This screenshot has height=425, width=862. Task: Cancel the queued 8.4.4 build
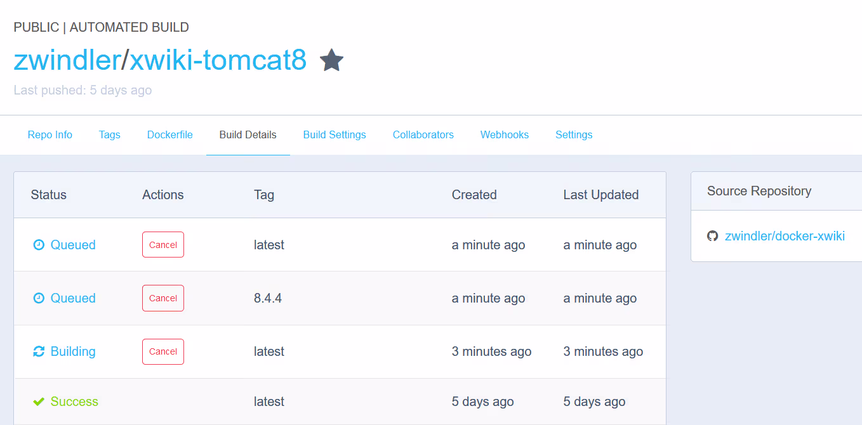pyautogui.click(x=163, y=298)
